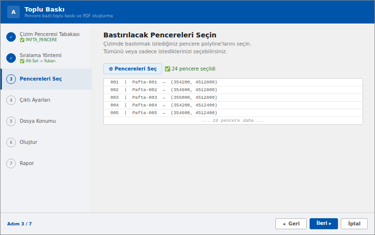This screenshot has height=235, width=375.
Task: Click the Geri button
Action: pyautogui.click(x=291, y=224)
